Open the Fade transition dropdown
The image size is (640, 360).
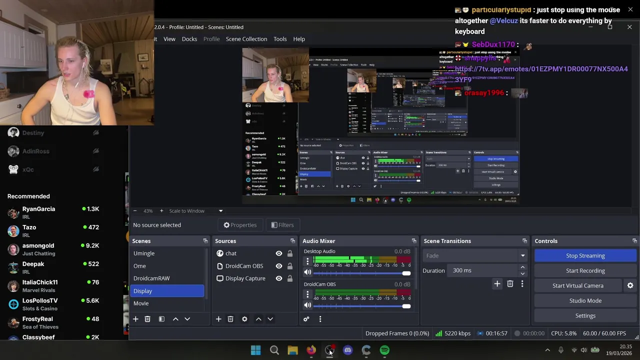pos(474,255)
